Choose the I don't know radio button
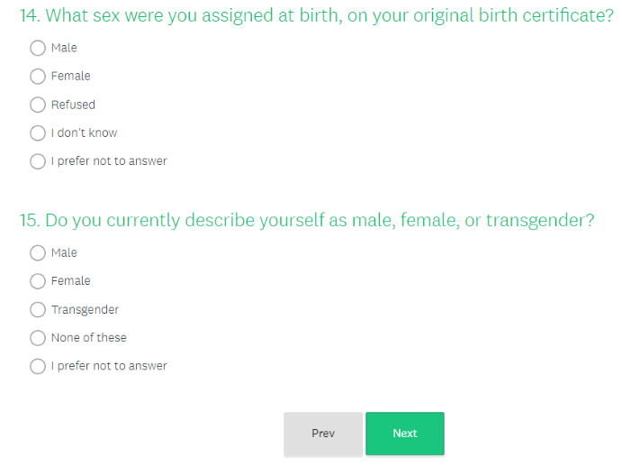 37,133
